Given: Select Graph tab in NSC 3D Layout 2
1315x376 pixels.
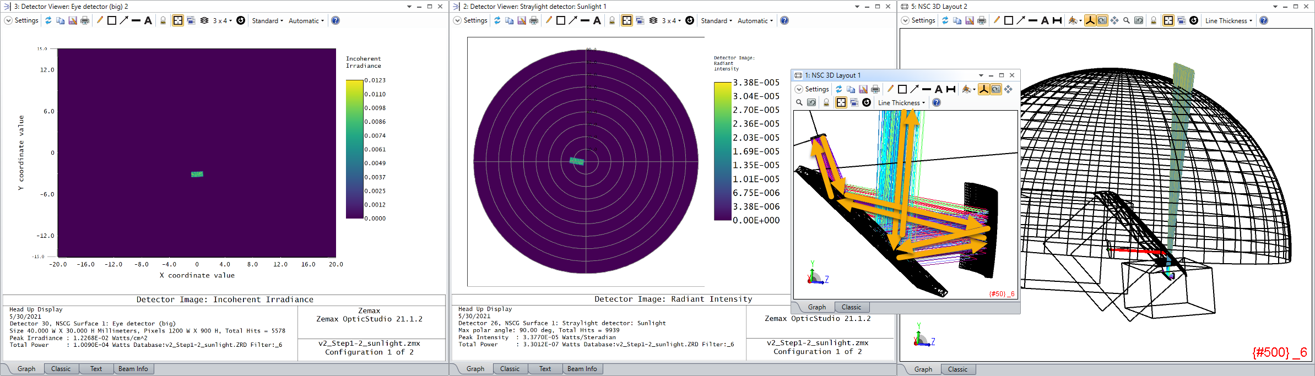Looking at the screenshot, I should tap(923, 369).
